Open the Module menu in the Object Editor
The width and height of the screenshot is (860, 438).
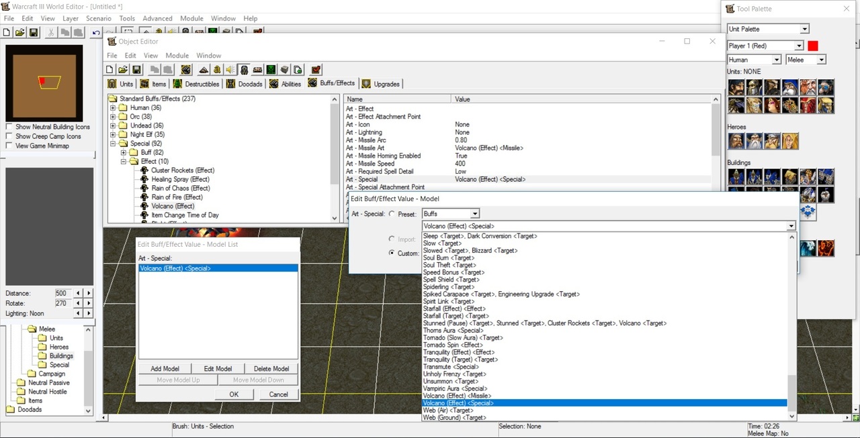point(177,56)
